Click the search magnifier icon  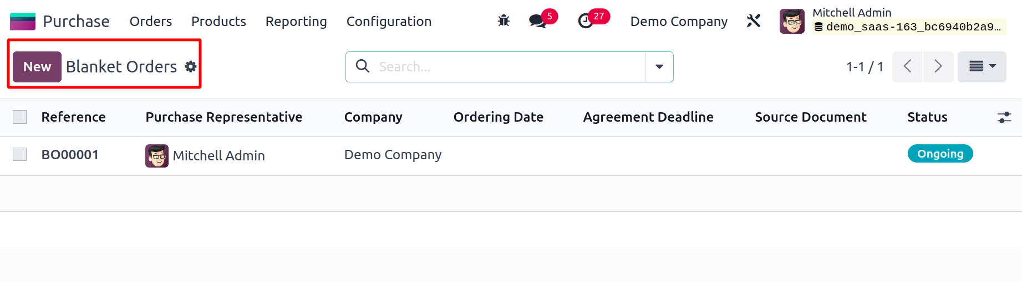[x=363, y=66]
